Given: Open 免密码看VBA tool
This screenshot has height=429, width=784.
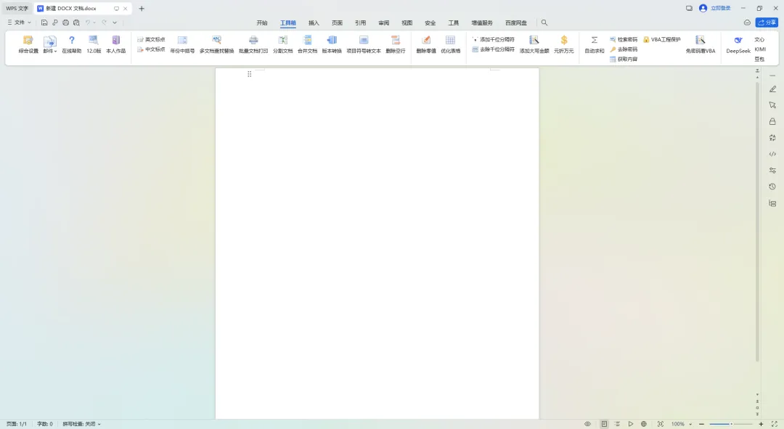Looking at the screenshot, I should click(700, 44).
